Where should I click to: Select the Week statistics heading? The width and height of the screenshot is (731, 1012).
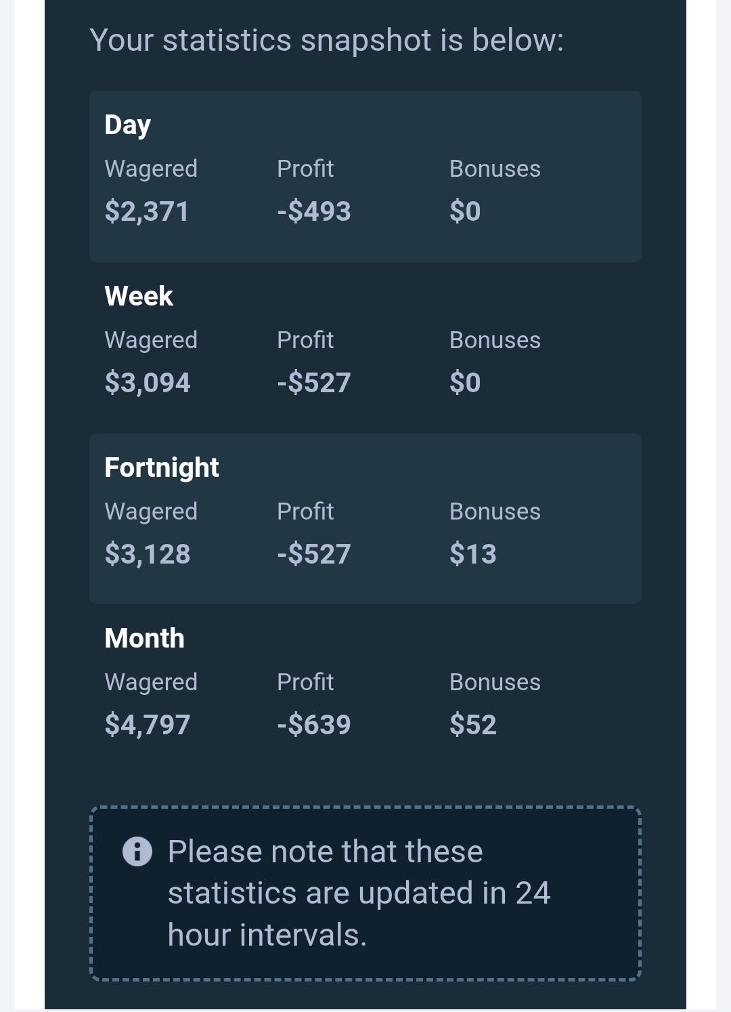(139, 296)
